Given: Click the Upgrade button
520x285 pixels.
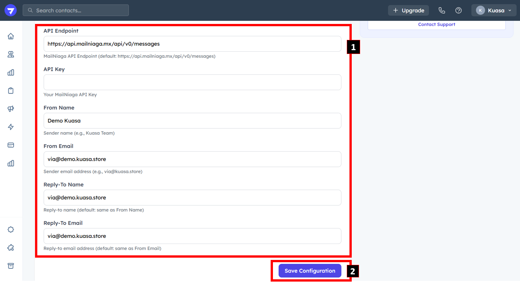Looking at the screenshot, I should point(408,10).
